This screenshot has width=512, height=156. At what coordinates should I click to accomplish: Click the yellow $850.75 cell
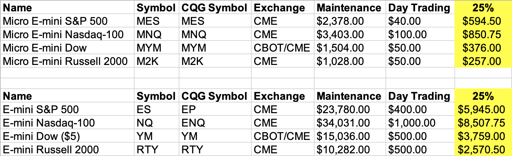[481, 34]
